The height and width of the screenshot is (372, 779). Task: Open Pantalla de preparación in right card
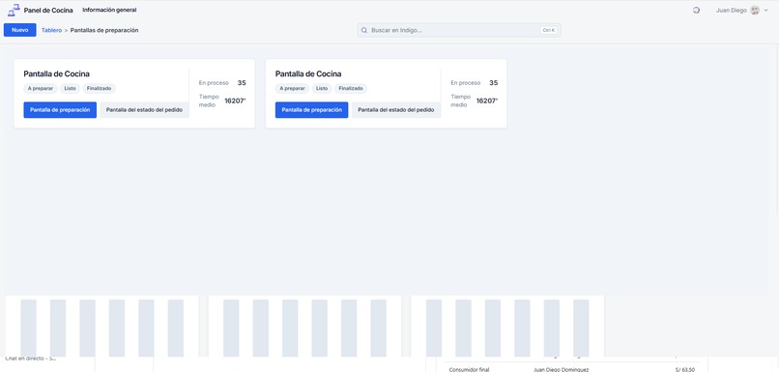coord(311,110)
